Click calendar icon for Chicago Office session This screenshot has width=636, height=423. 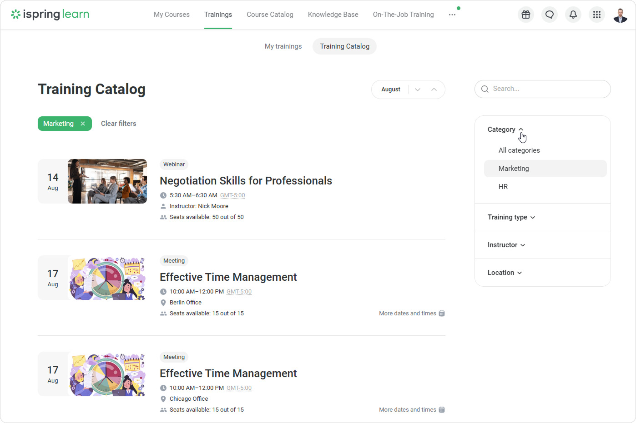442,410
